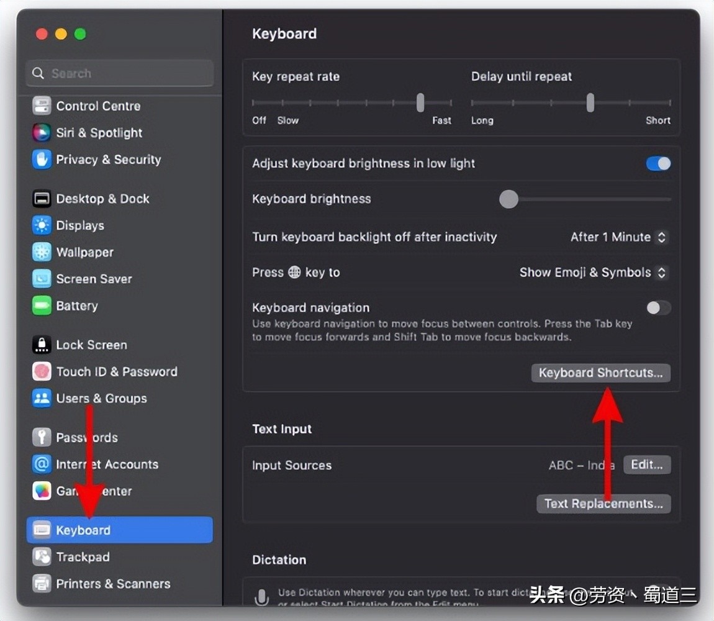The image size is (714, 621).
Task: Select the Desktop & Dock icon
Action: (42, 199)
